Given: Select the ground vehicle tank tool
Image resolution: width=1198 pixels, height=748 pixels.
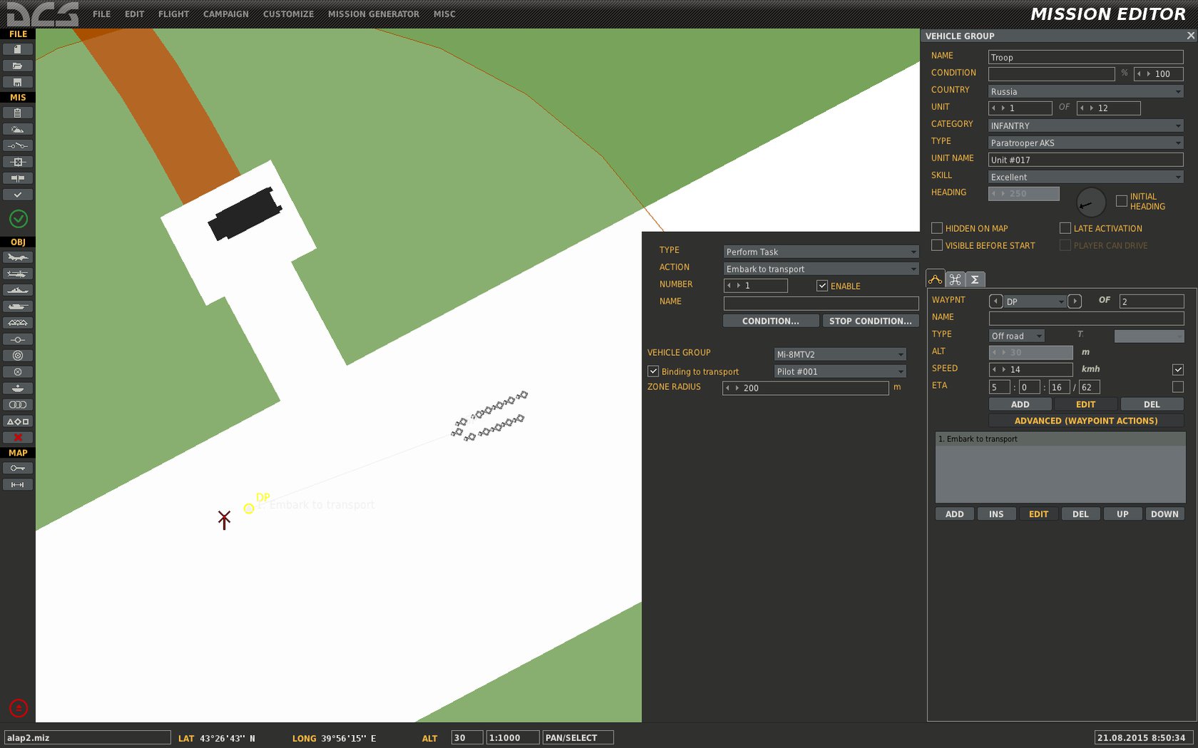Looking at the screenshot, I should click(x=18, y=307).
